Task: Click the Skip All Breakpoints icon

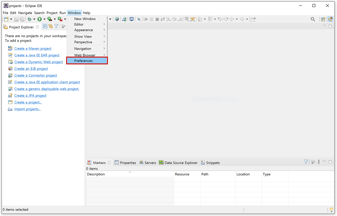Action: (x=139, y=19)
